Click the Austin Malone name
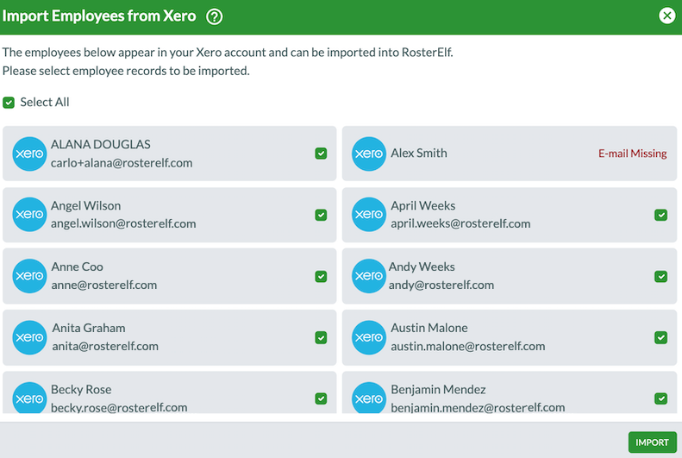Viewport: 682px width, 458px height. [x=429, y=328]
